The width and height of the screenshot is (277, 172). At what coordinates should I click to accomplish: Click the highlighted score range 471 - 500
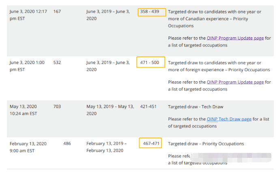pos(151,63)
